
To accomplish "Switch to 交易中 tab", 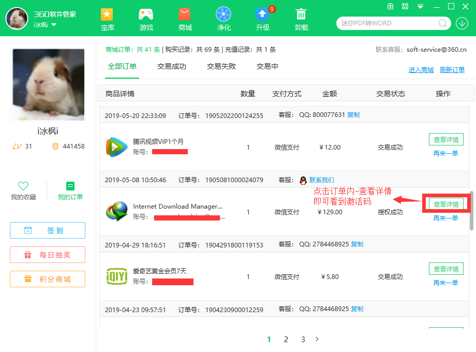I will tap(267, 66).
